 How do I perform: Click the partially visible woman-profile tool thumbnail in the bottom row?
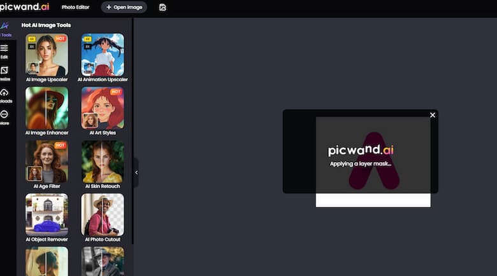(47, 261)
